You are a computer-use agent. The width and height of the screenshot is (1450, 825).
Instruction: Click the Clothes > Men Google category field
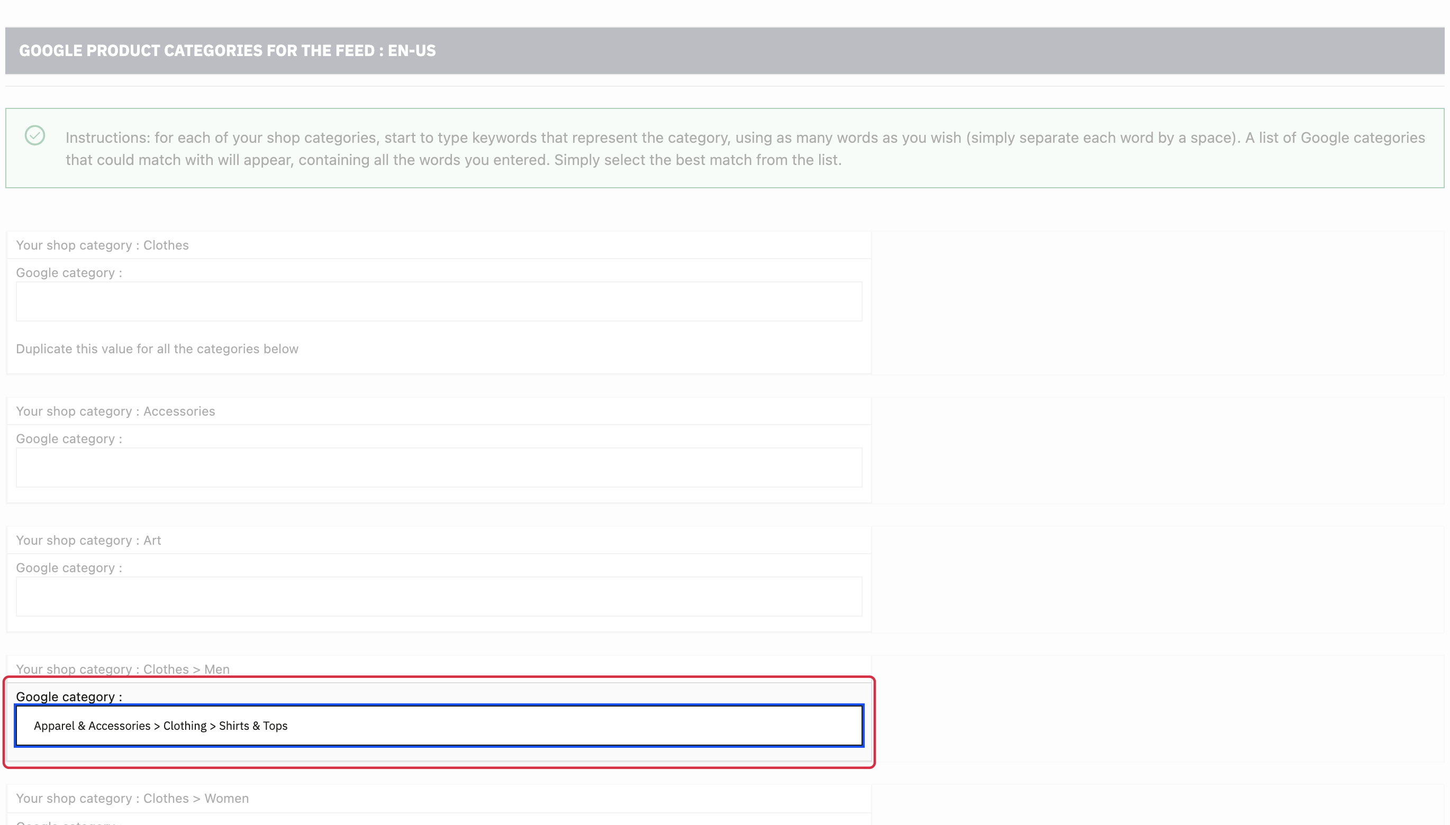pyautogui.click(x=439, y=726)
